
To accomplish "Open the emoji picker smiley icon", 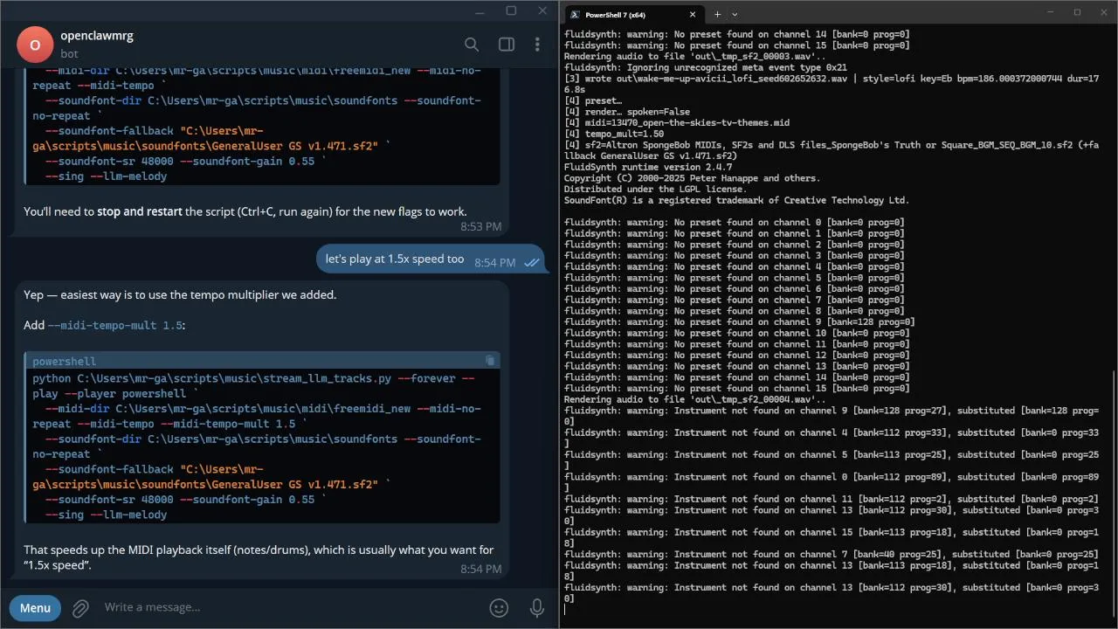I will pos(499,608).
